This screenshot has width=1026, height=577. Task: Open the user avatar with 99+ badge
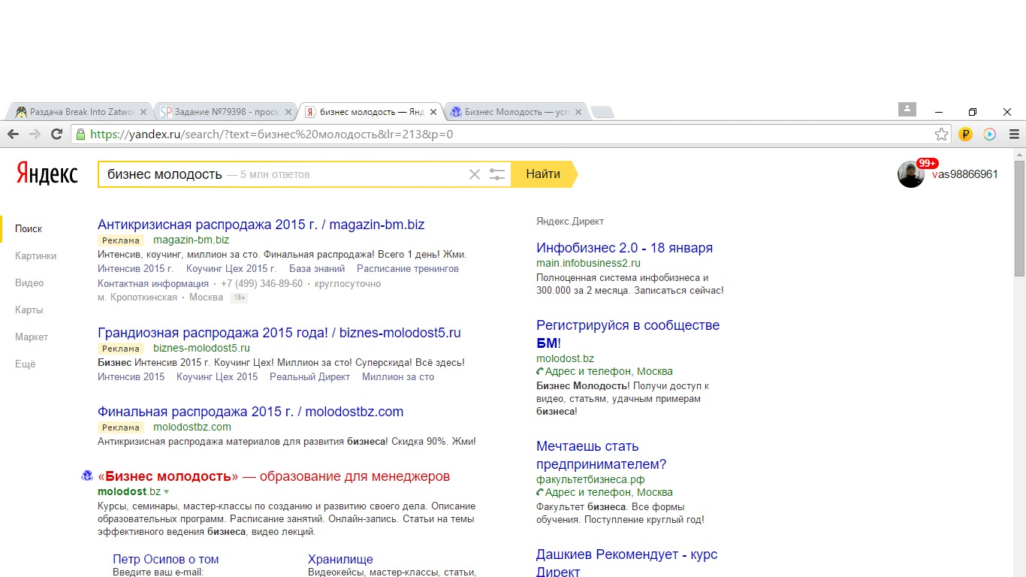[911, 174]
